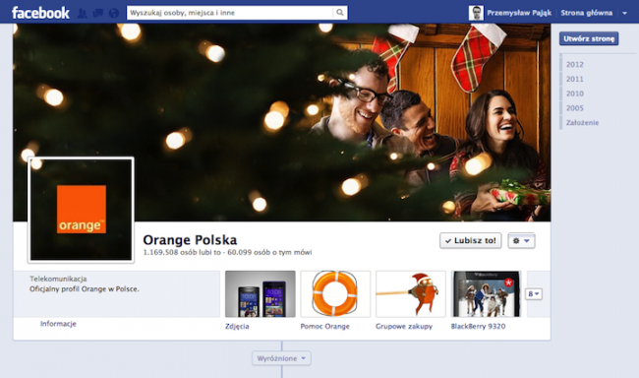The image size is (639, 378).
Task: Expand account dropdown arrow in top bar
Action: [624, 13]
